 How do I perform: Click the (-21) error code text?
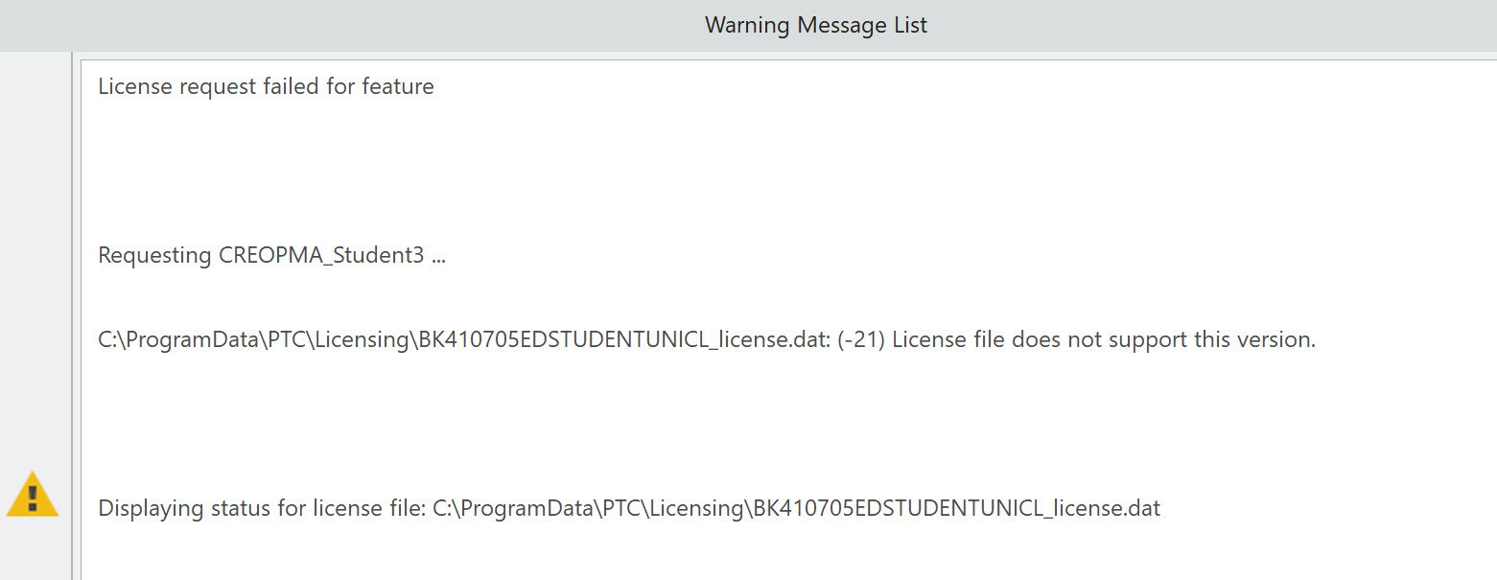pos(860,340)
